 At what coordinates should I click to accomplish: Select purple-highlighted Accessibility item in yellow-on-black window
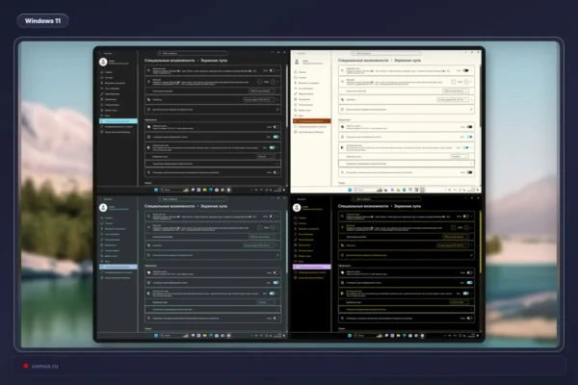pyautogui.click(x=312, y=267)
